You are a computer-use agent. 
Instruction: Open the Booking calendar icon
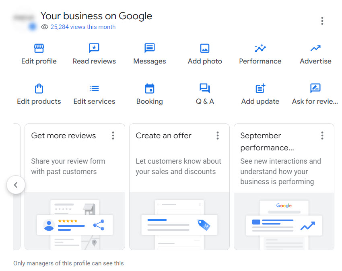[x=150, y=88]
